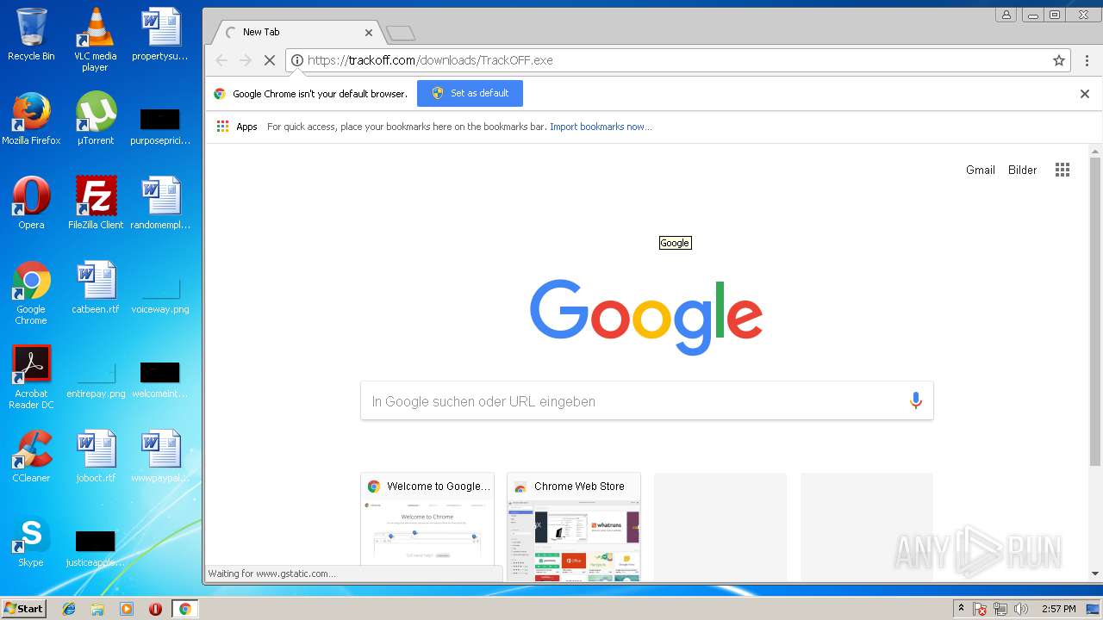
Task: Open Welcome to Google Chrome thumbnail
Action: 427,526
